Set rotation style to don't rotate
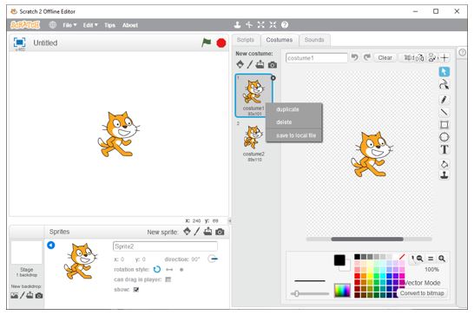The height and width of the screenshot is (315, 474). (181, 269)
